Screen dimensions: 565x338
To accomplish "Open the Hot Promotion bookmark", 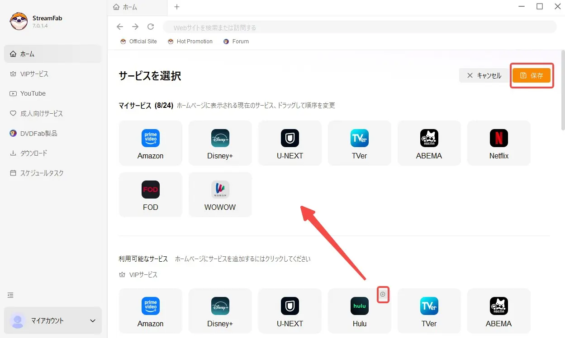I will pos(190,42).
